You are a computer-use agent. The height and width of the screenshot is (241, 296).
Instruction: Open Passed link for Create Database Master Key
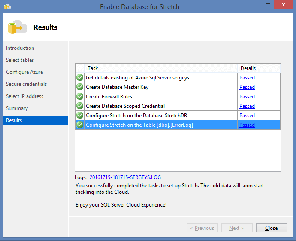[247, 87]
